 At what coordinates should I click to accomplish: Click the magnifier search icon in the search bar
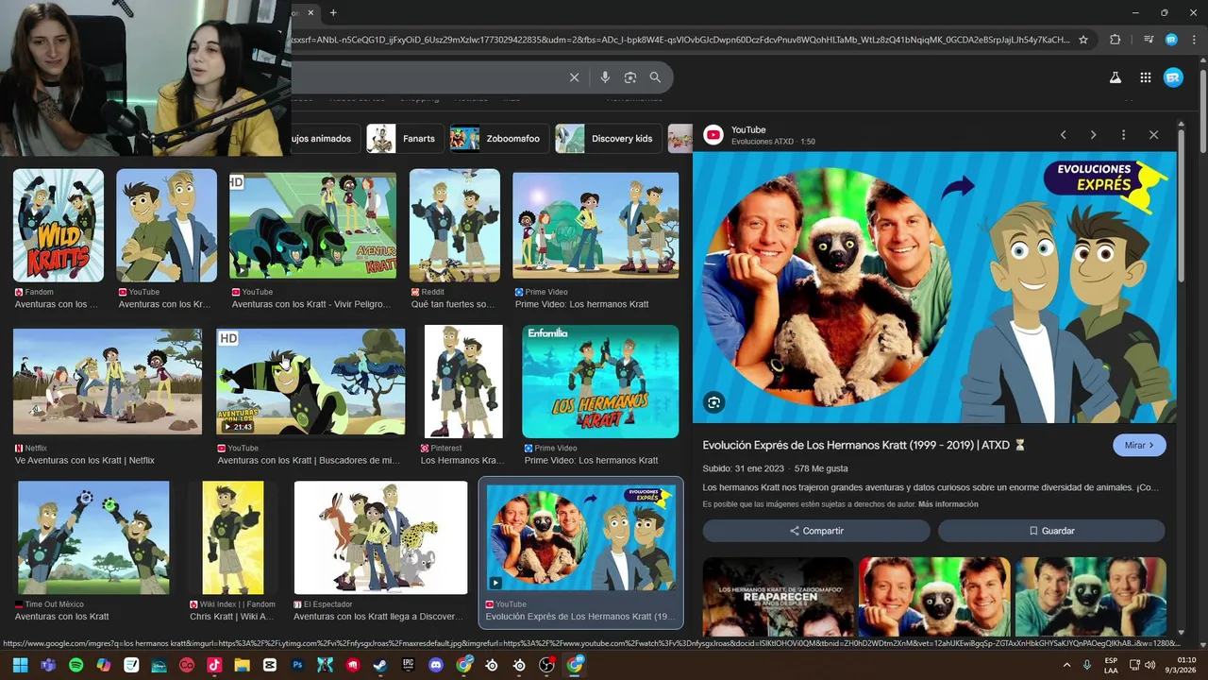pyautogui.click(x=655, y=77)
